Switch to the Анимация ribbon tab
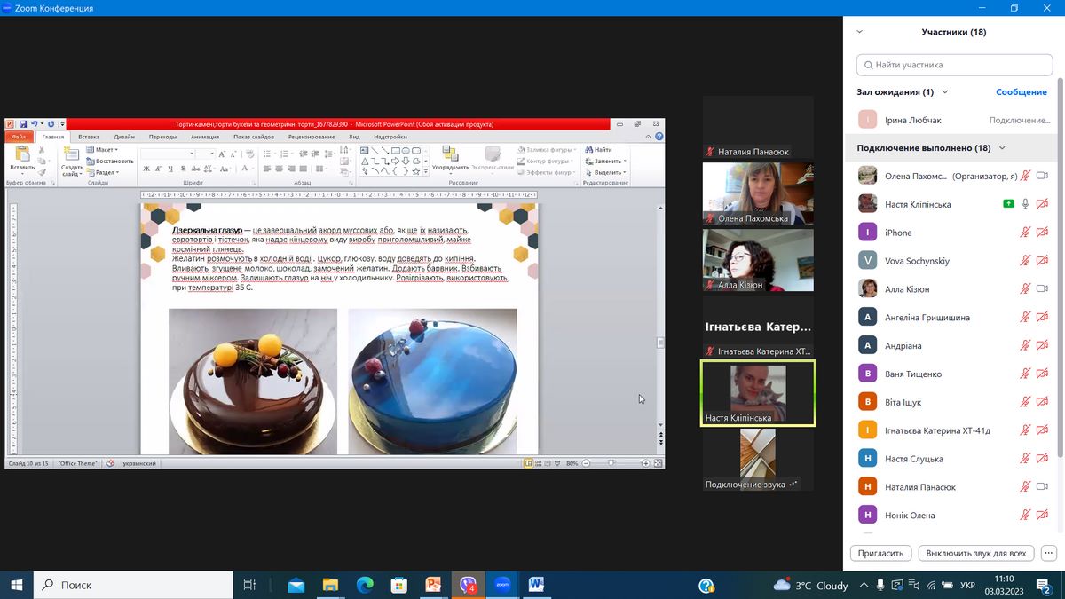Viewport: 1065px width, 599px height. 205,137
